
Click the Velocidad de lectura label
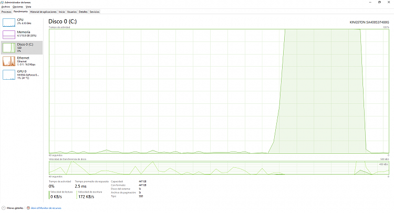pos(61,192)
